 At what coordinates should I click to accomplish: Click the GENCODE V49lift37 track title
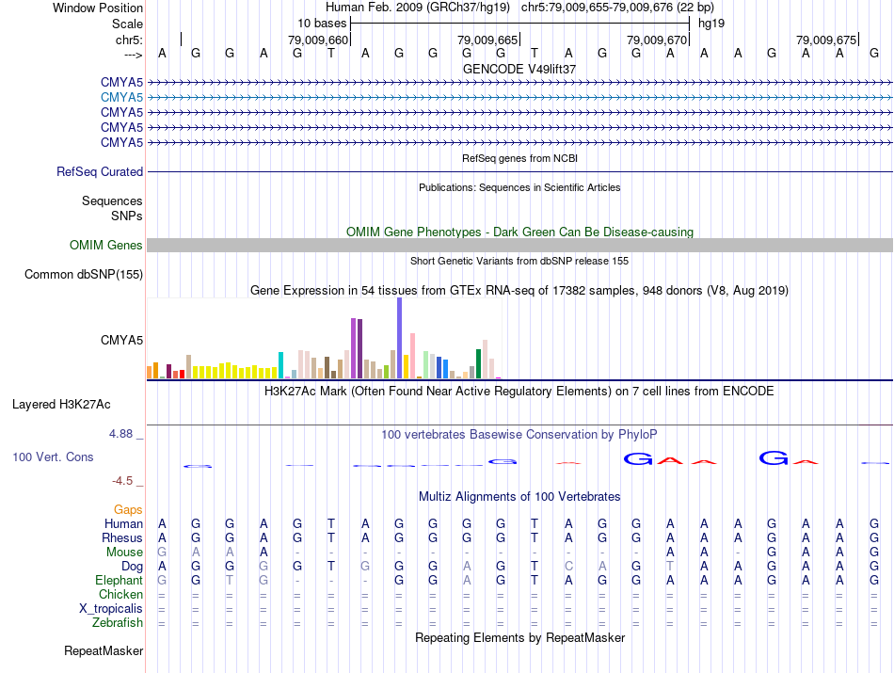519,70
